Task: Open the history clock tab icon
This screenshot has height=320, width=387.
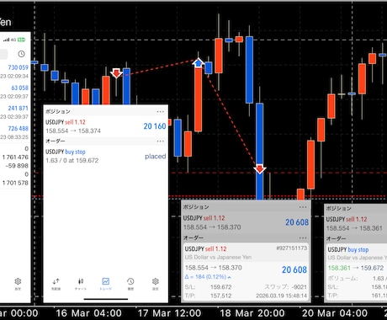Action: tap(130, 284)
